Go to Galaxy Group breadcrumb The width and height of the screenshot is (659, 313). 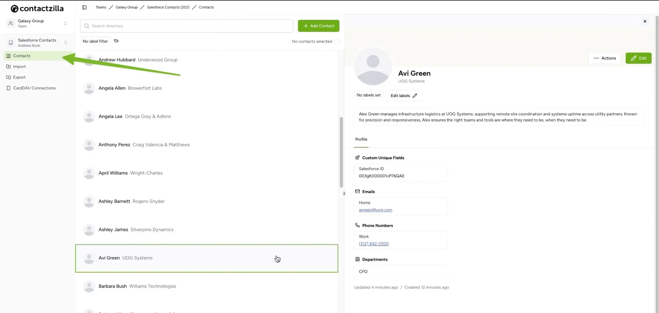pos(126,7)
